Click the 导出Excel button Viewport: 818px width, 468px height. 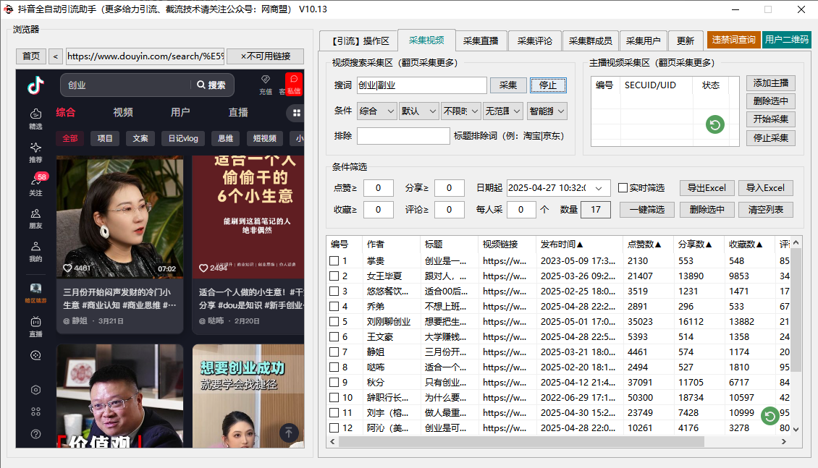tap(707, 187)
